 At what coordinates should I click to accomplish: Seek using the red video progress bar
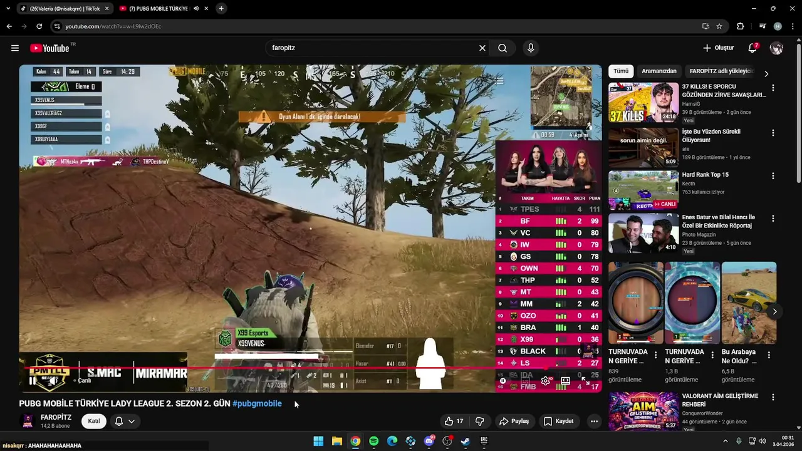[310, 368]
